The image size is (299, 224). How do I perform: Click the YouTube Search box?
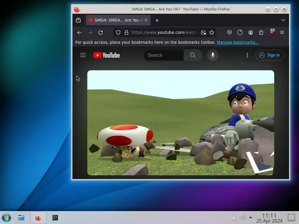pyautogui.click(x=164, y=55)
